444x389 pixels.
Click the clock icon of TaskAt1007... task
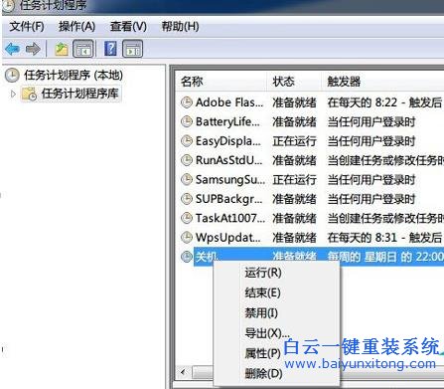tap(187, 218)
